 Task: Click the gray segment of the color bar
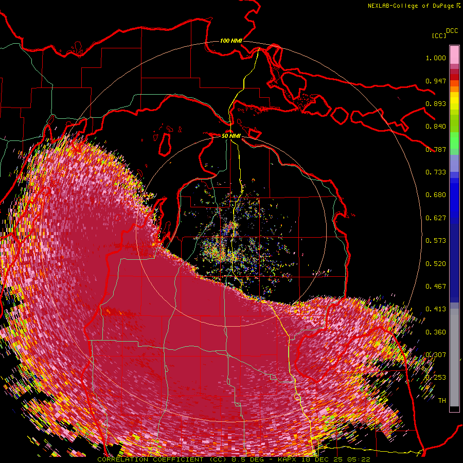(x=454, y=358)
